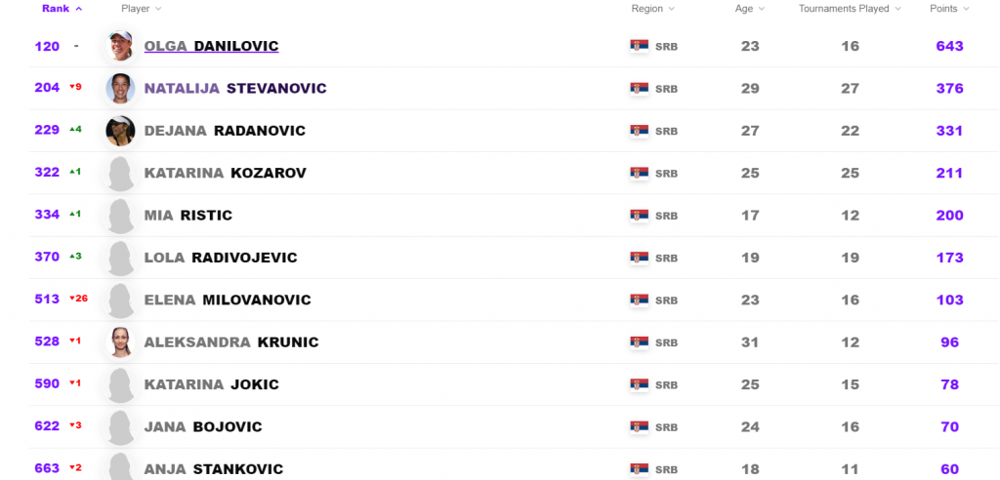1000x480 pixels.
Task: Click the Serbian flag beside Mia Ristic
Action: (x=640, y=216)
